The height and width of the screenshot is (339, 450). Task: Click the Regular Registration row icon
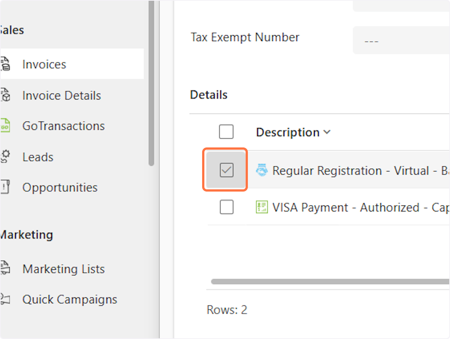pyautogui.click(x=262, y=171)
